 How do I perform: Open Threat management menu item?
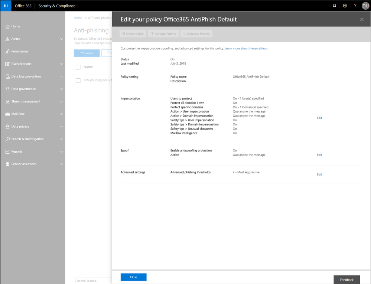[26, 101]
